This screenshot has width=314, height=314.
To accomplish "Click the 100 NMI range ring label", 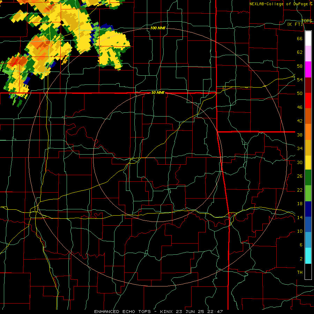I will [x=158, y=28].
